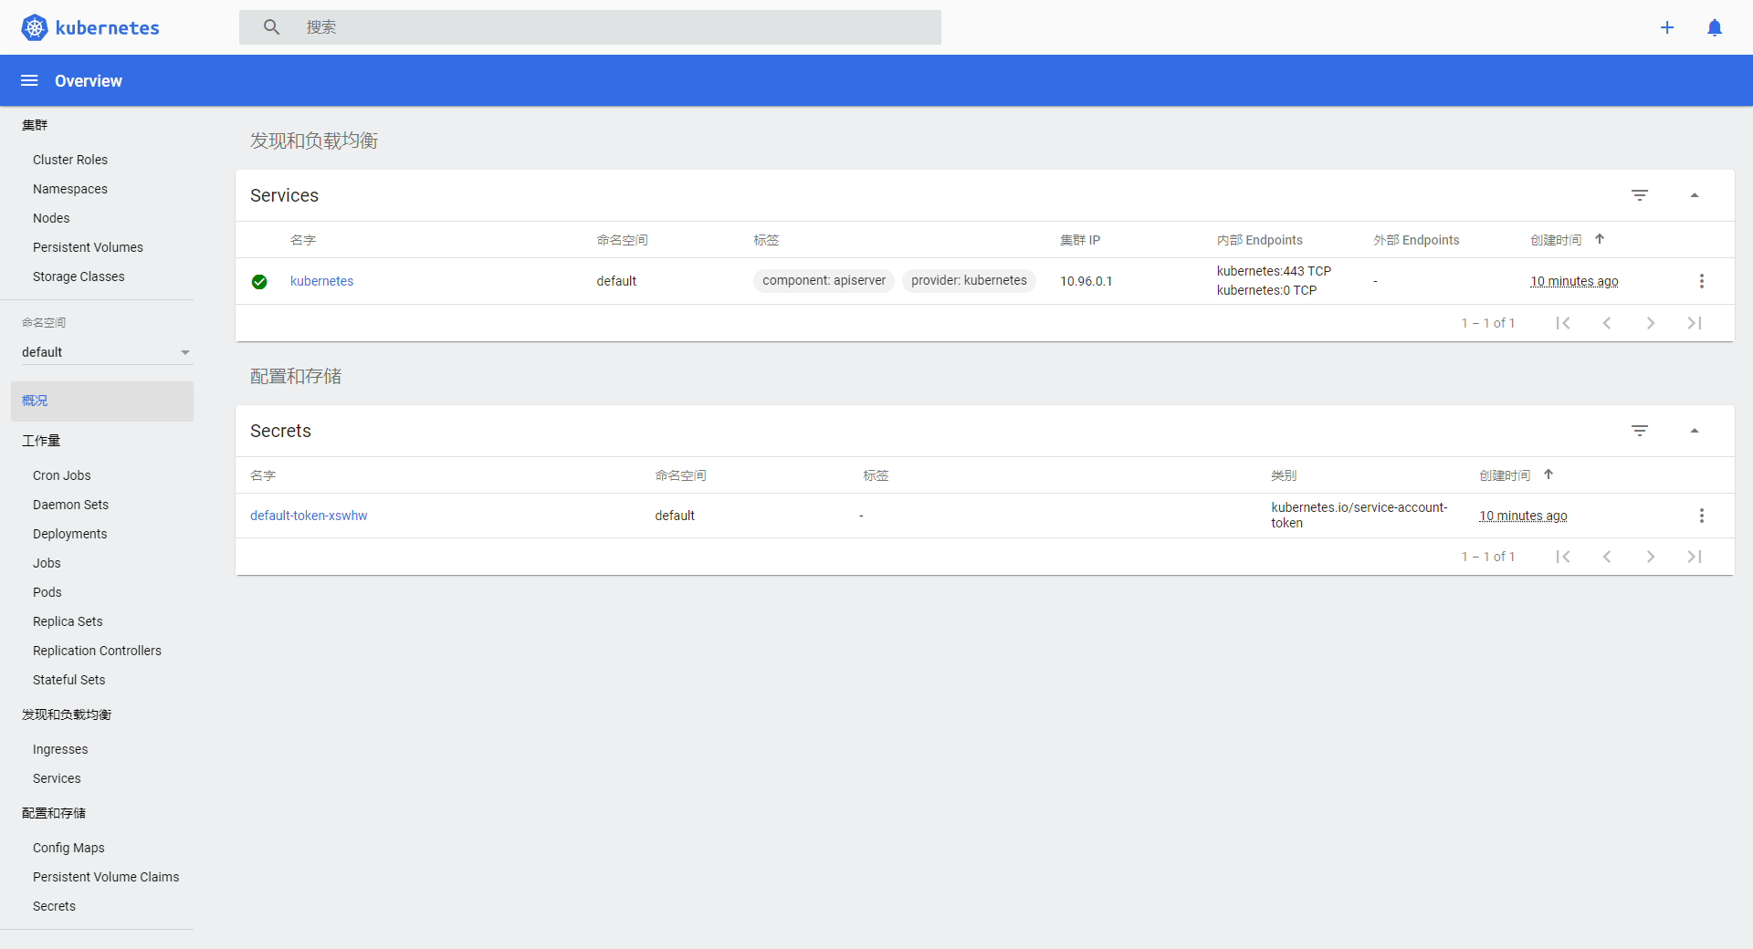The image size is (1753, 949).
Task: Click the search magnifier icon
Action: (271, 27)
